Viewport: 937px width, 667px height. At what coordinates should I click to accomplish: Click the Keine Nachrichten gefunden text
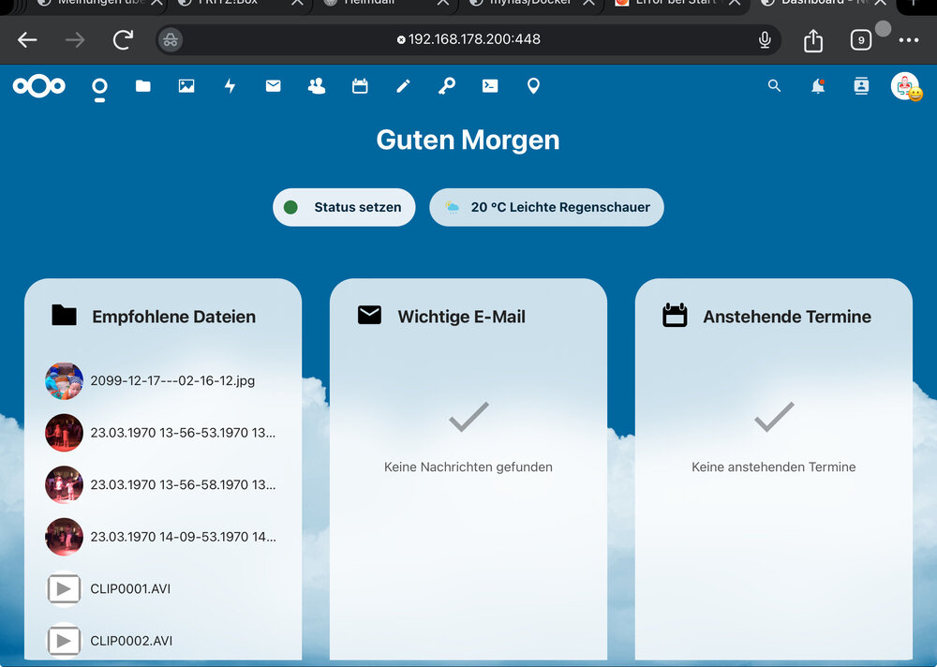click(468, 467)
